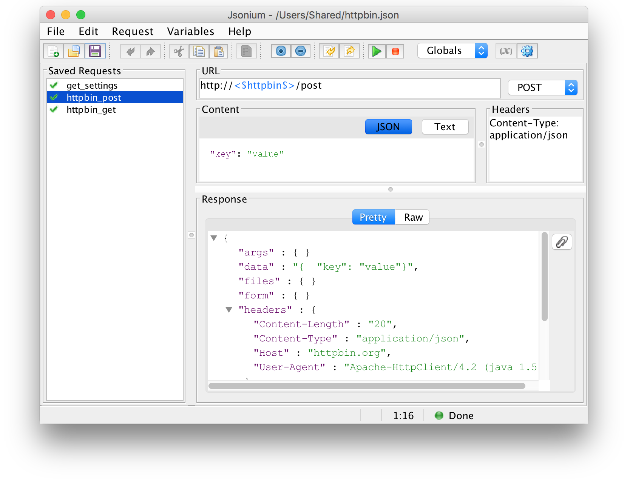Click the "data" key in response
630x484 pixels.
[x=256, y=267]
